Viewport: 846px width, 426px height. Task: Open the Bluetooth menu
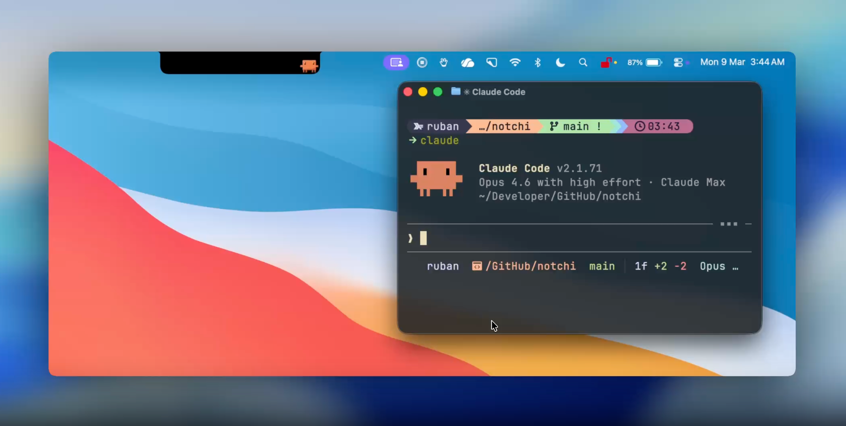pyautogui.click(x=537, y=62)
